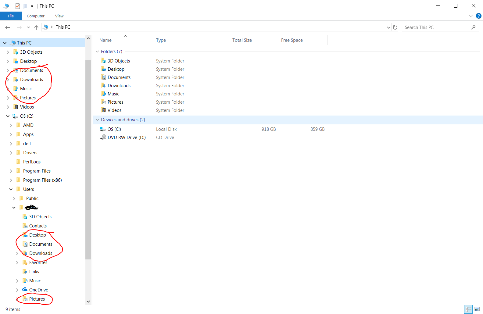Screen dimensions: 483x314
Task: Click the New folder quick access icon
Action: point(25,6)
